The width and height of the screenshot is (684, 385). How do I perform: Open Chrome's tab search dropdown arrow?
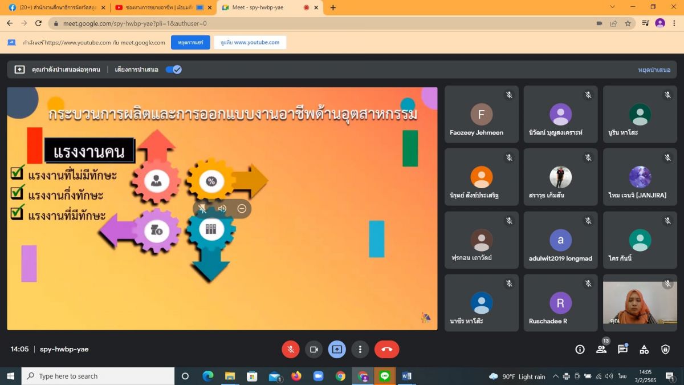[x=613, y=7]
